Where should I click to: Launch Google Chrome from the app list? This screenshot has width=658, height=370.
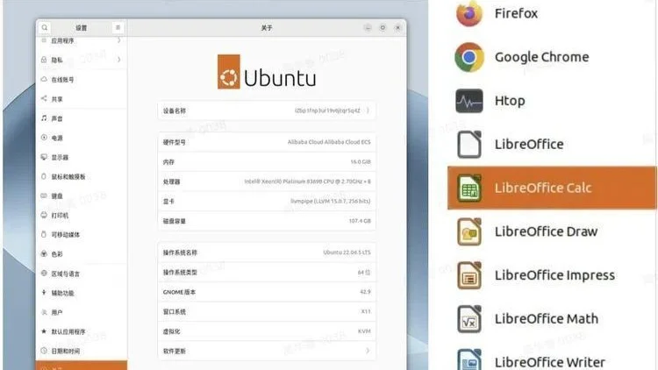[x=469, y=57]
